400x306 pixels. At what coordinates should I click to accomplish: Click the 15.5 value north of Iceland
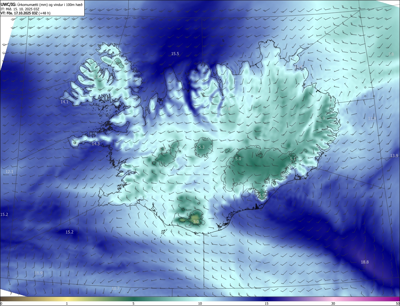(x=175, y=54)
